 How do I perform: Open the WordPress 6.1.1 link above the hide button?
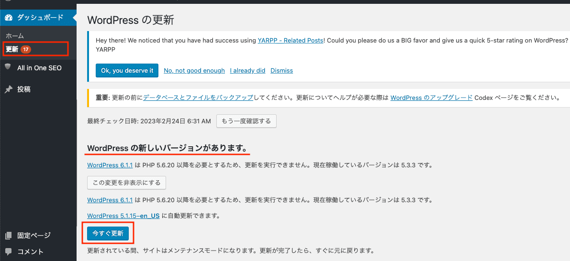pyautogui.click(x=110, y=165)
